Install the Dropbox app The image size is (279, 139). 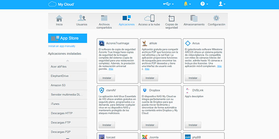tap(150, 125)
